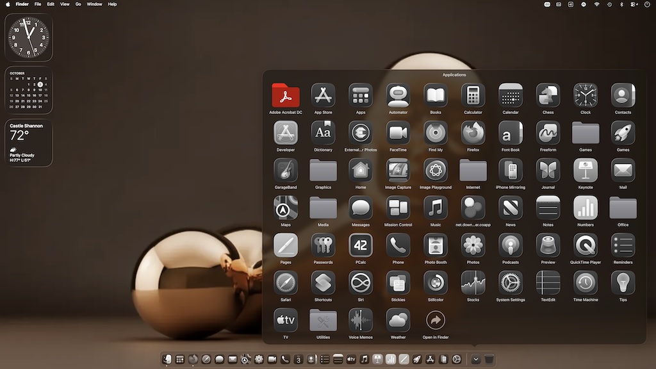
Task: Open the Photo Booth app
Action: (436, 245)
